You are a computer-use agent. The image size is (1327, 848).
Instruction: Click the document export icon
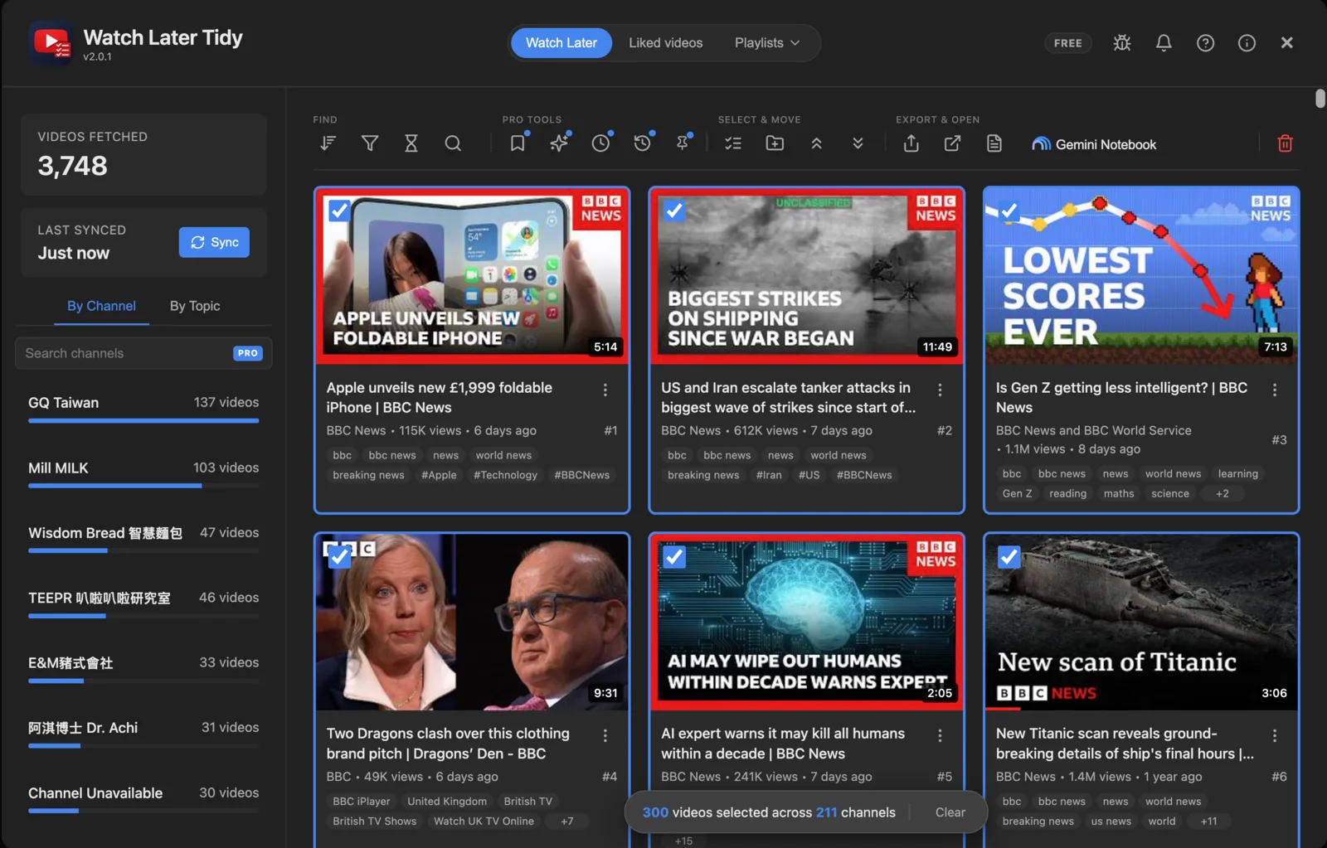(994, 143)
